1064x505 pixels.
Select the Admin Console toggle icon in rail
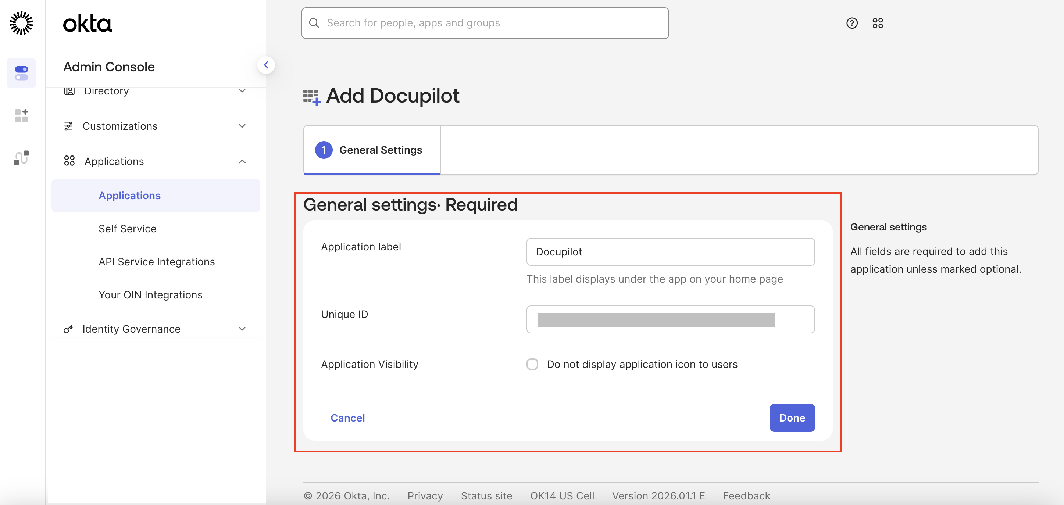(21, 73)
